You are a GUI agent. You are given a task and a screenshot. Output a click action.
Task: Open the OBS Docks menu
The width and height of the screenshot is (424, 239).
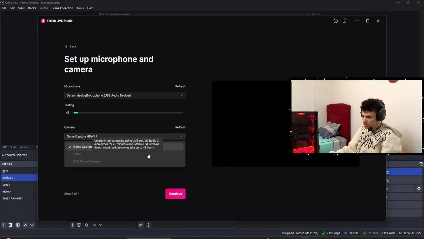(x=32, y=8)
